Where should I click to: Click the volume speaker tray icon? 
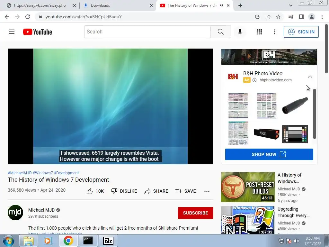pos(296,241)
